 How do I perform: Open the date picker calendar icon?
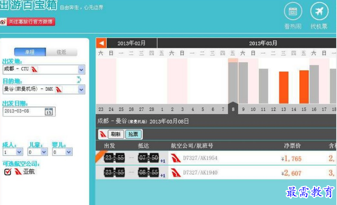coord(49,112)
